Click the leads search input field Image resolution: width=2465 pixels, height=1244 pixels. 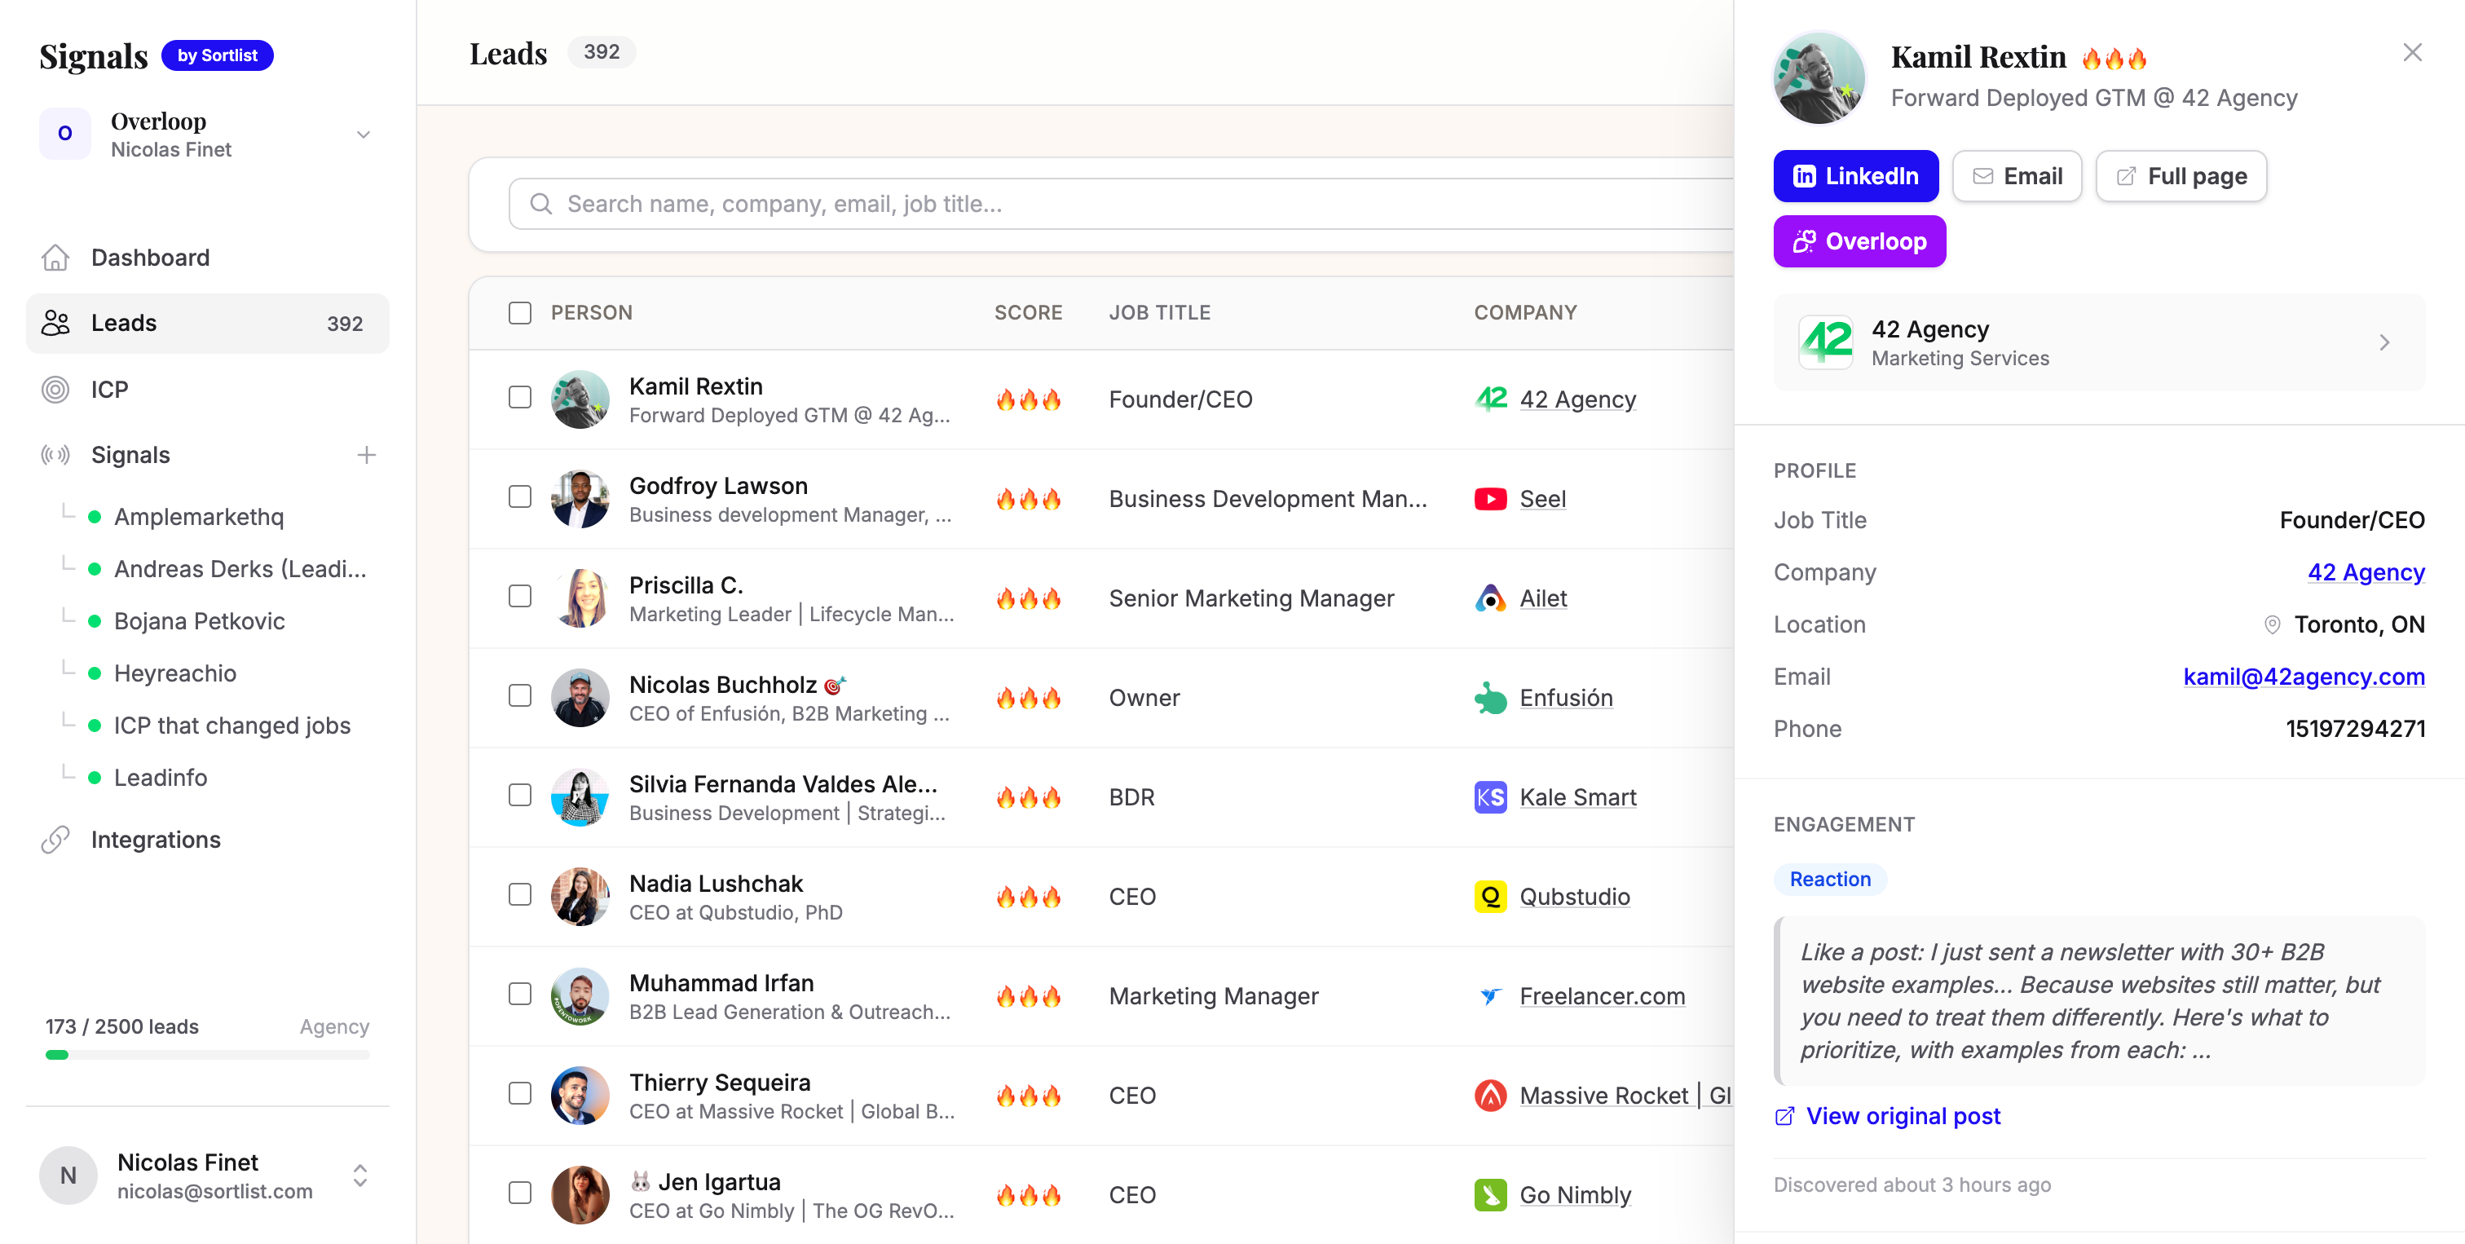pyautogui.click(x=1122, y=204)
